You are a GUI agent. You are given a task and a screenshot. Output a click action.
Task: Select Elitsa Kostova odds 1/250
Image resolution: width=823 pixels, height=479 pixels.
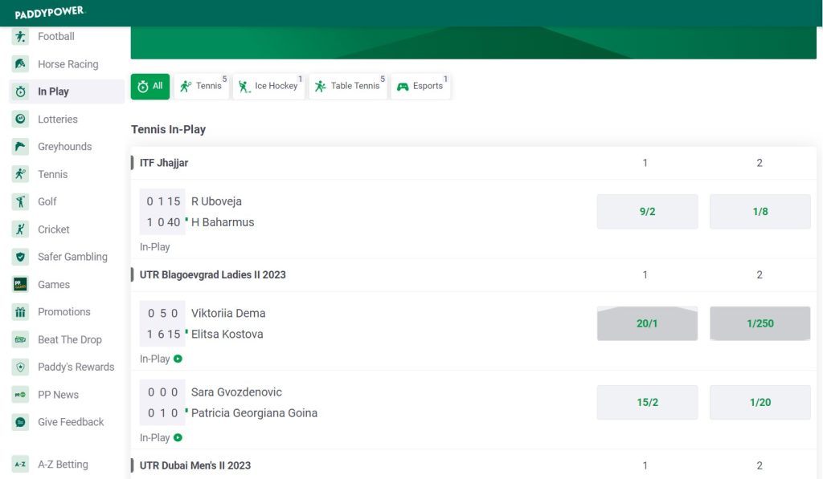[x=760, y=323]
